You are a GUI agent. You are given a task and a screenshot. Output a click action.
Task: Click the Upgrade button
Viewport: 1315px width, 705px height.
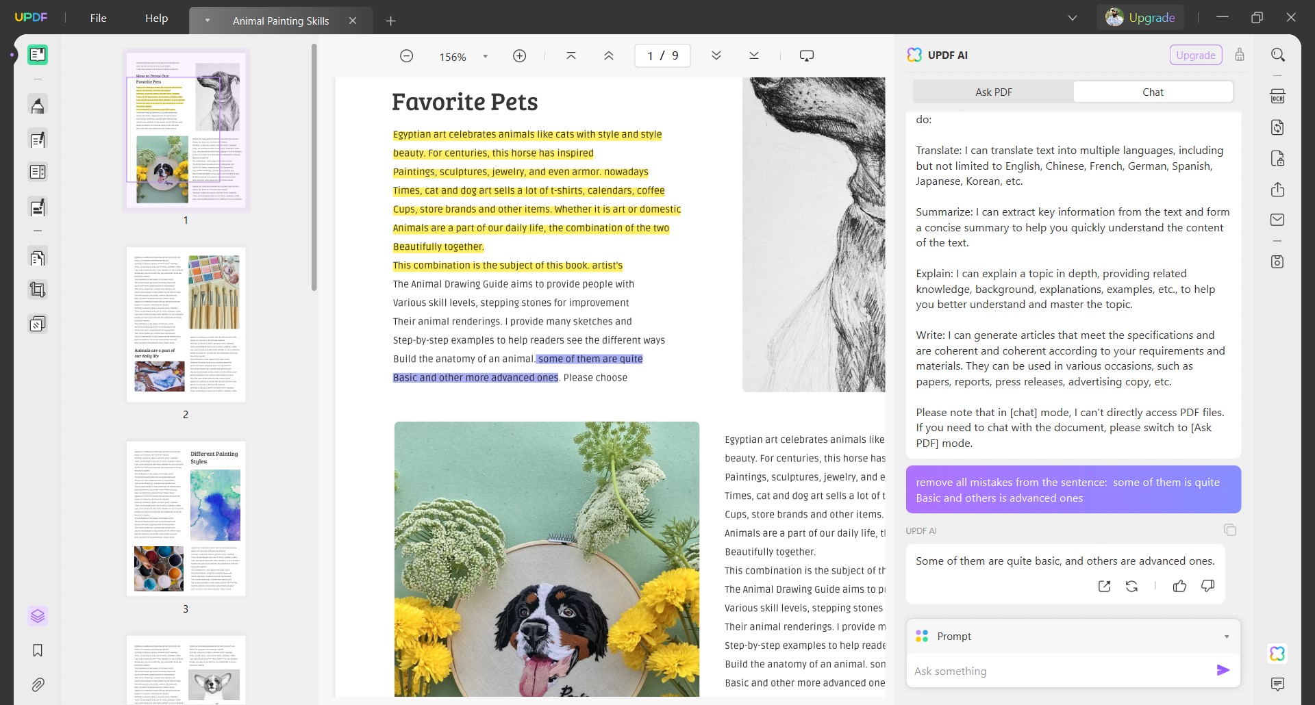[1140, 17]
